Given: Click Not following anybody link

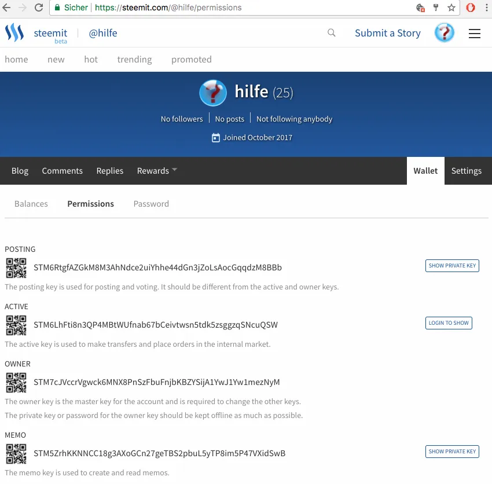Looking at the screenshot, I should 294,119.
